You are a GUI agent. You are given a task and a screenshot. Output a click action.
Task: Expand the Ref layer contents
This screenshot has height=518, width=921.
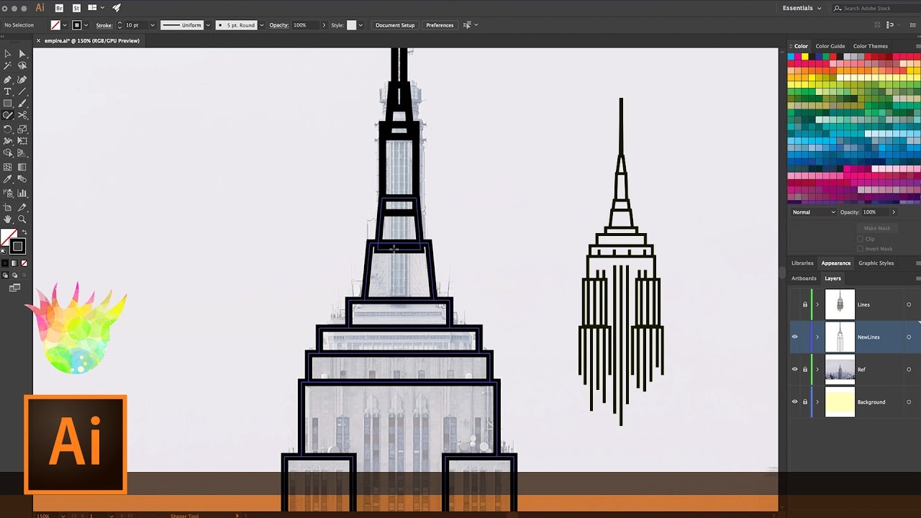pyautogui.click(x=817, y=369)
